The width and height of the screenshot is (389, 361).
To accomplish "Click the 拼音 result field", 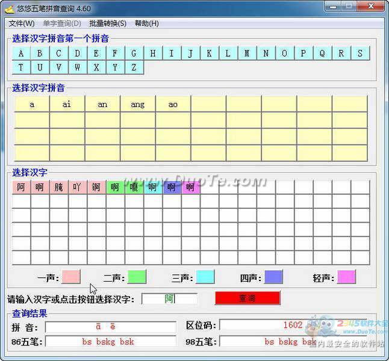I will pos(111,327).
